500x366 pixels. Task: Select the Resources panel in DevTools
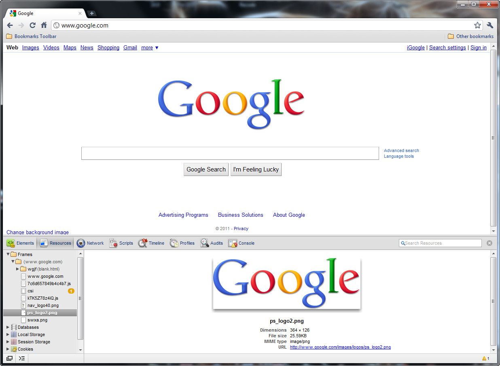tap(55, 243)
